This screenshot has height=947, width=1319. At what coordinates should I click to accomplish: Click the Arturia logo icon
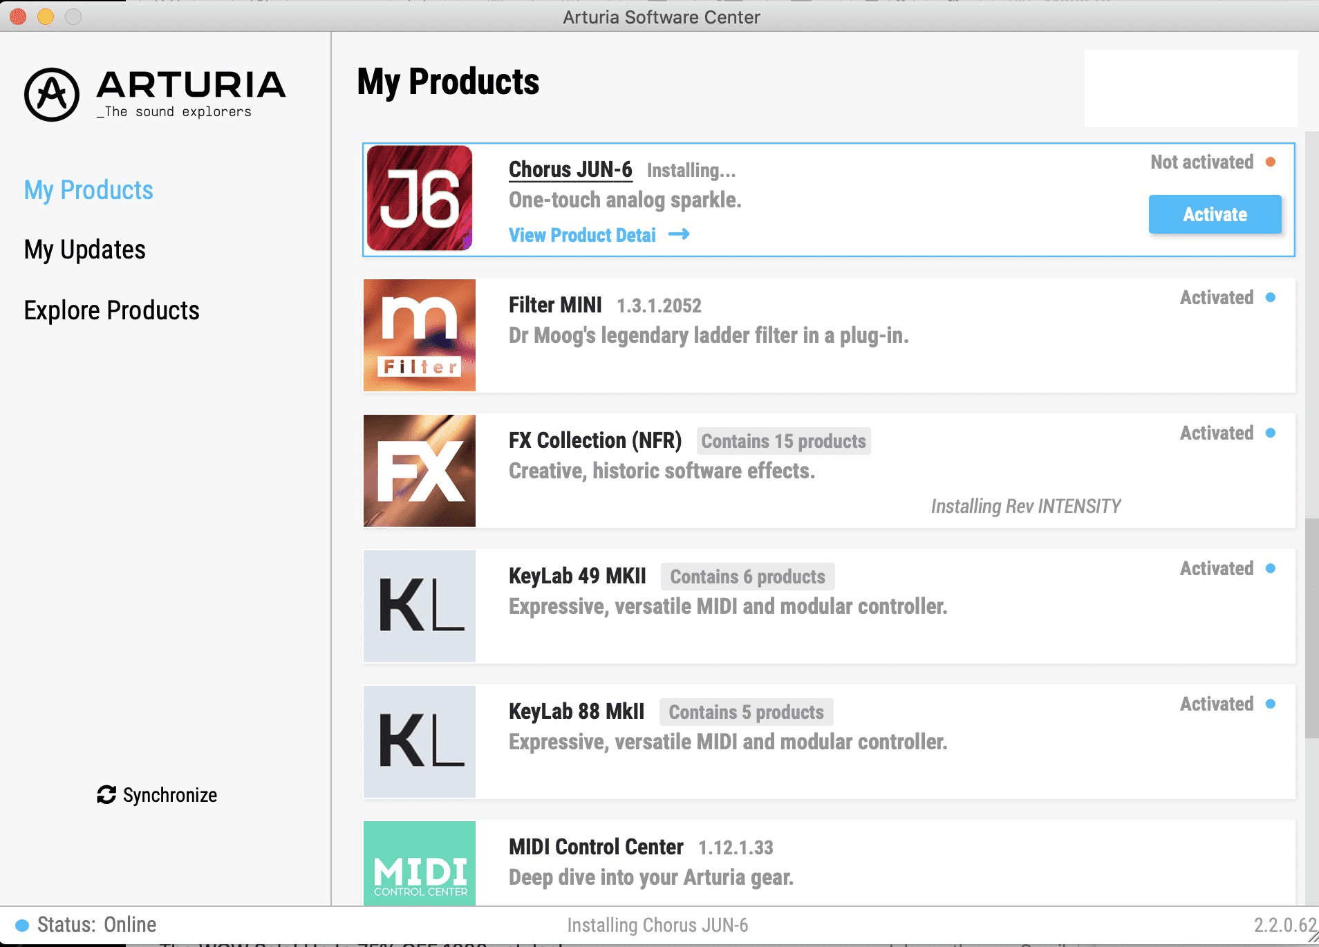[52, 94]
